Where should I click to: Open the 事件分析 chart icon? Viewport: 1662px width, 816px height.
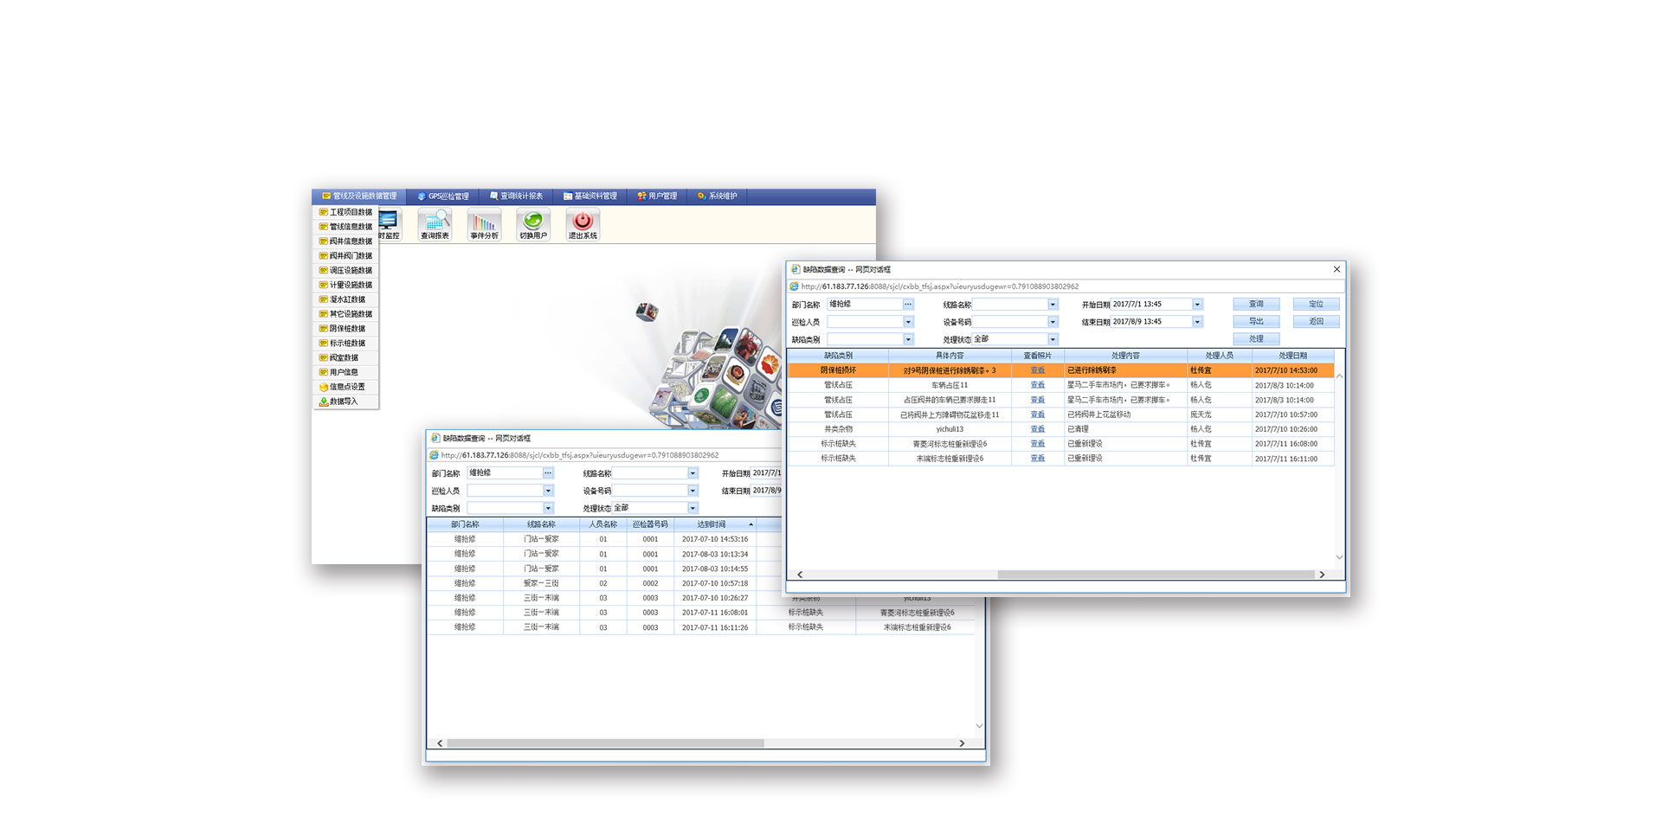click(484, 224)
